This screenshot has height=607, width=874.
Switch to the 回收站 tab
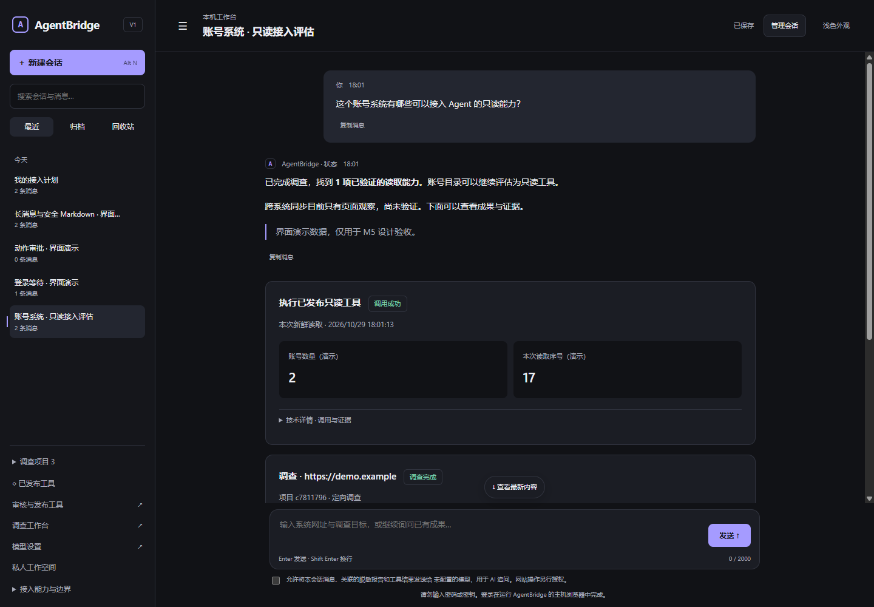click(123, 127)
